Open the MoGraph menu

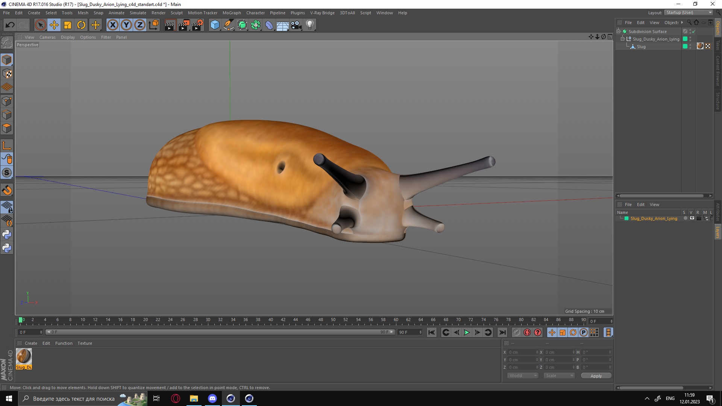pos(232,13)
